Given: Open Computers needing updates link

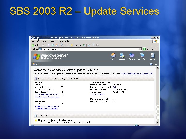Looking at the screenshot, I should [46, 108].
